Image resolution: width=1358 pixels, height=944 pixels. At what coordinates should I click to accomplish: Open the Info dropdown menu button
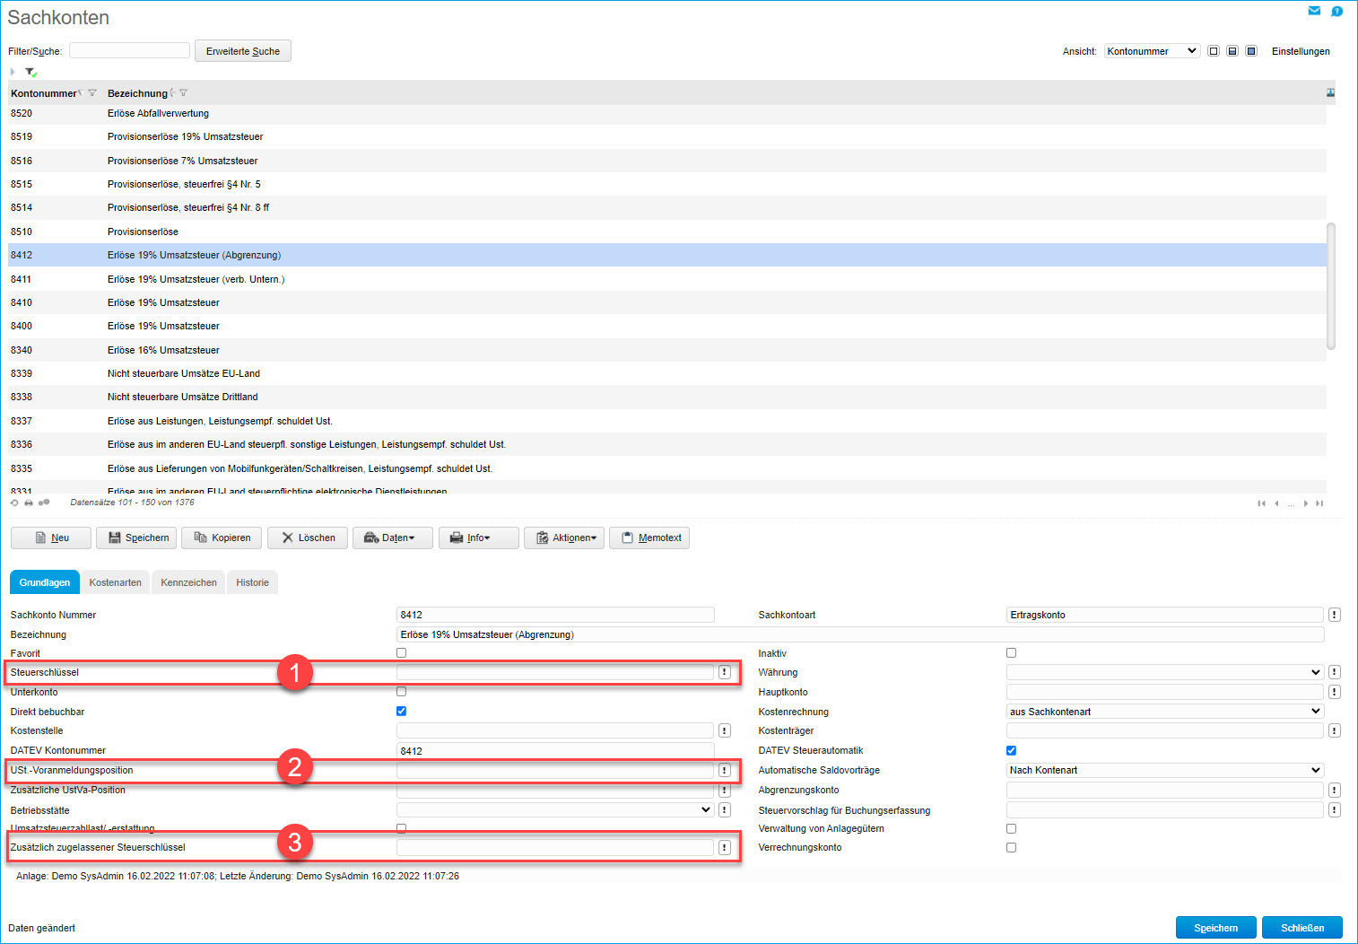pyautogui.click(x=479, y=538)
